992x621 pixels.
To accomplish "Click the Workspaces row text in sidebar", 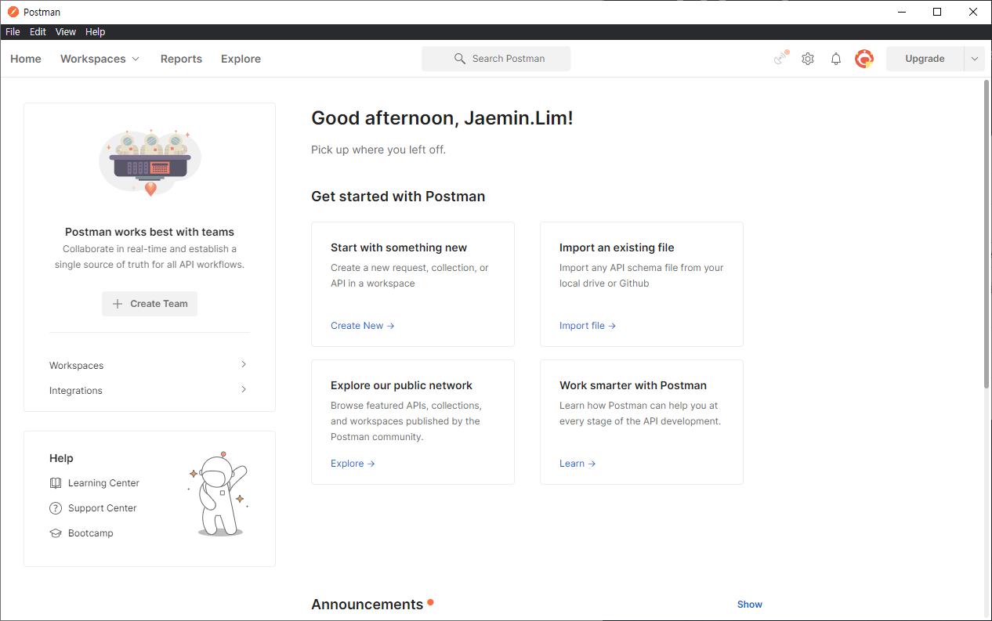I will pos(77,366).
